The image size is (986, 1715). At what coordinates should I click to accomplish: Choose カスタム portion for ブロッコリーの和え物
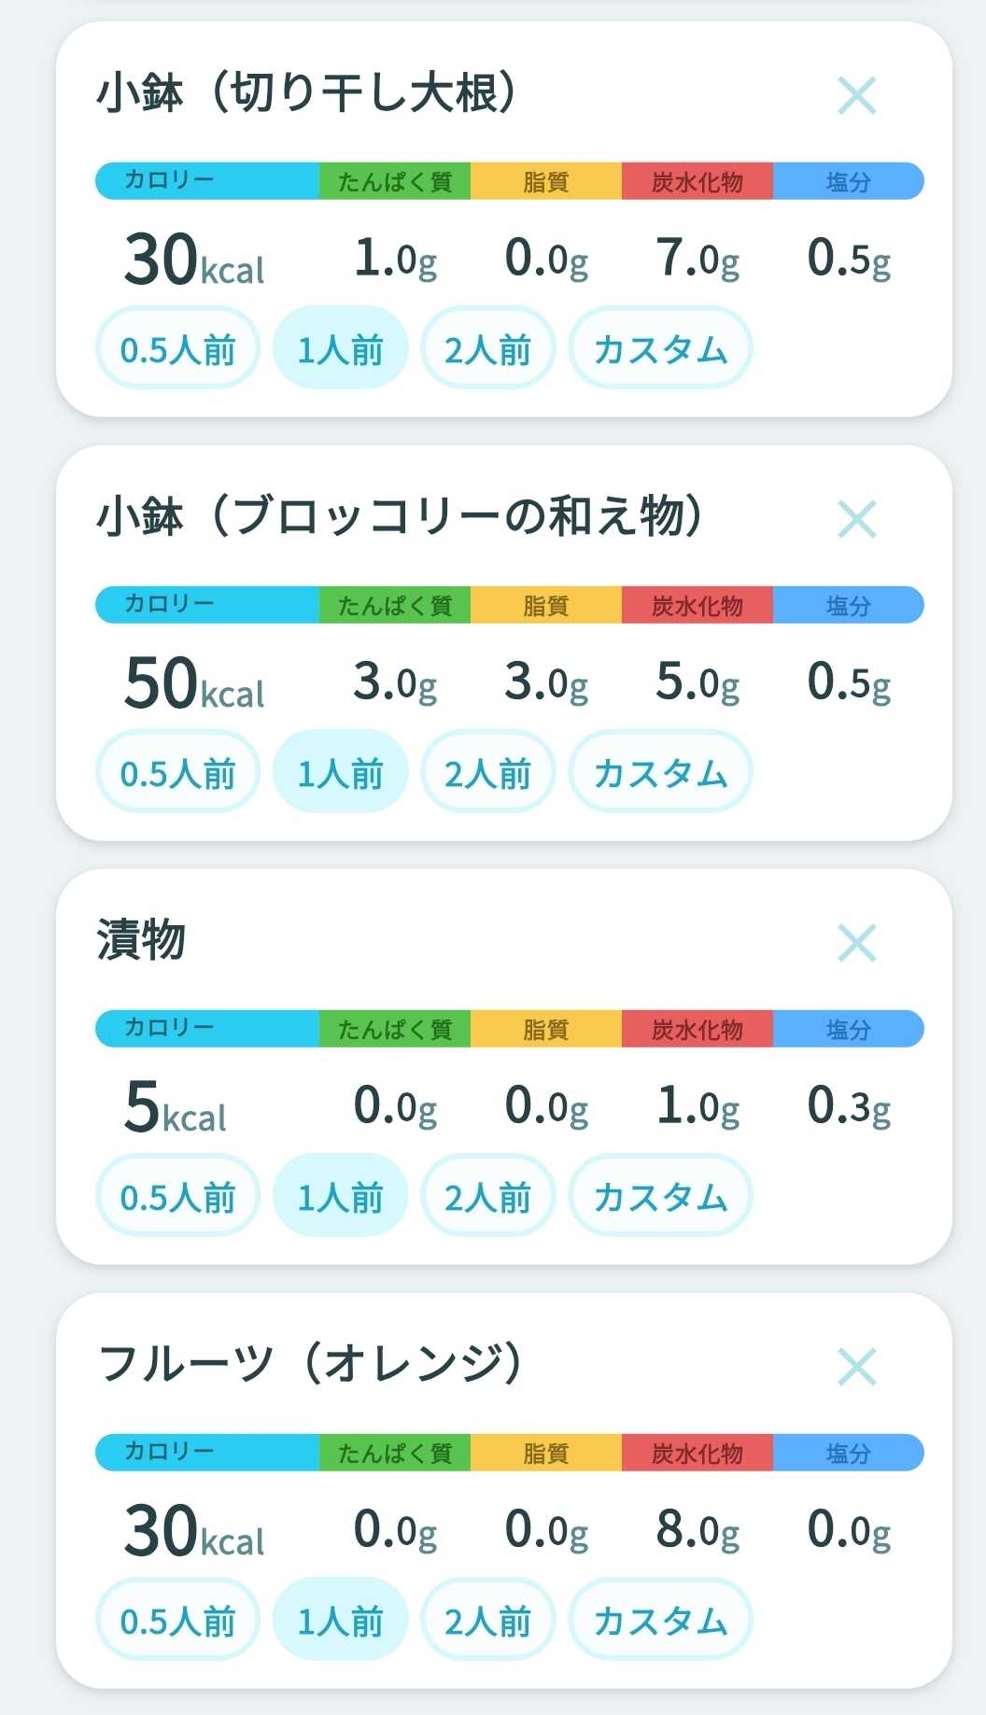pyautogui.click(x=660, y=772)
